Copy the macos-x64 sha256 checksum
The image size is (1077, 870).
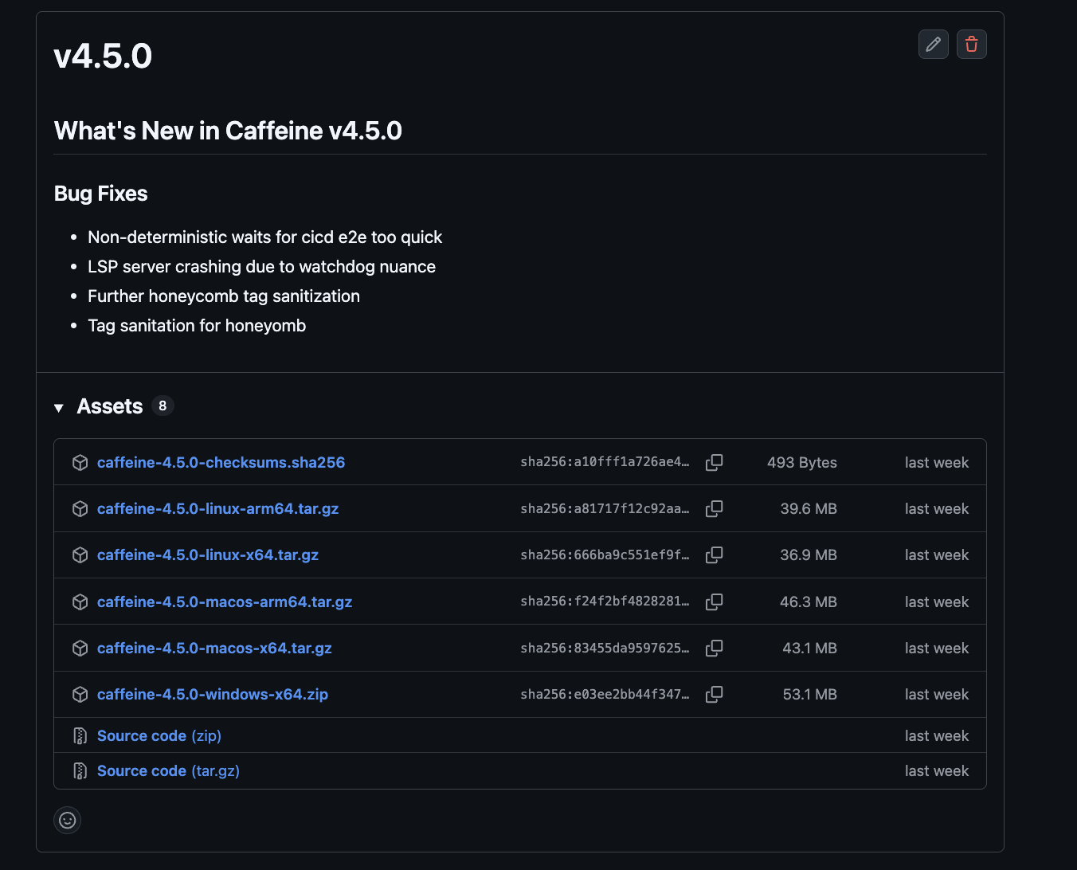(x=714, y=648)
